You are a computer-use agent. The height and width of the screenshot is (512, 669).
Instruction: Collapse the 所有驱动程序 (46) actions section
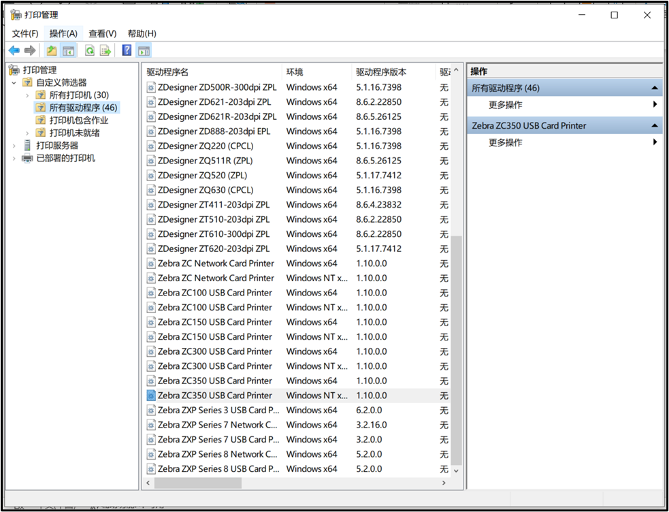click(x=654, y=89)
